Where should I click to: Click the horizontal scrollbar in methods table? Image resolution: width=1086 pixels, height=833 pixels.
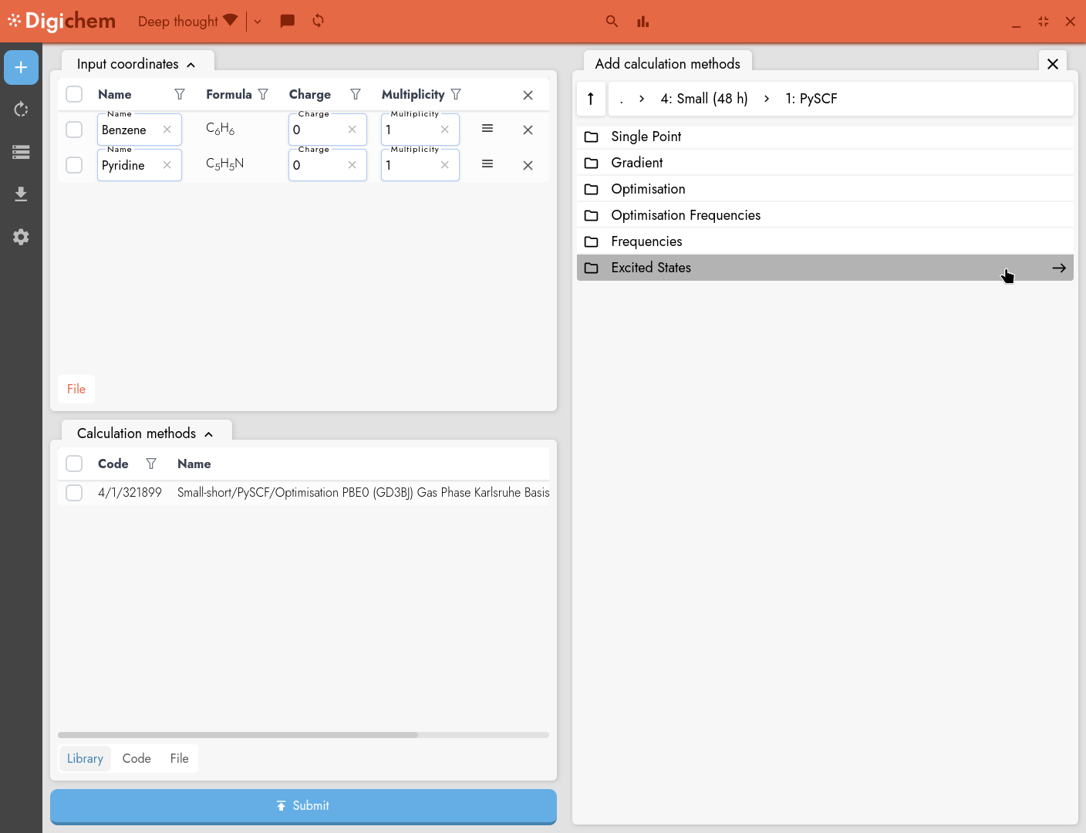click(238, 735)
